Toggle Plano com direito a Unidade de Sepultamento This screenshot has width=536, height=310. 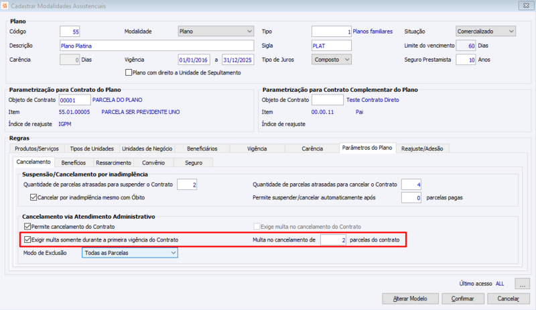click(x=129, y=72)
